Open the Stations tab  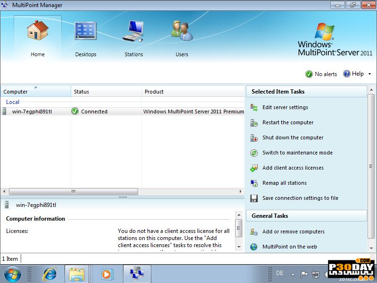pos(134,38)
